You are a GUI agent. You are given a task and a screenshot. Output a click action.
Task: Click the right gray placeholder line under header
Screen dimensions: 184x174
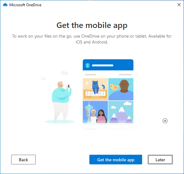[x=125, y=75]
